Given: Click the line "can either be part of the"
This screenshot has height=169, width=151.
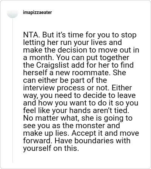Looking at the screenshot, I should (65, 80).
